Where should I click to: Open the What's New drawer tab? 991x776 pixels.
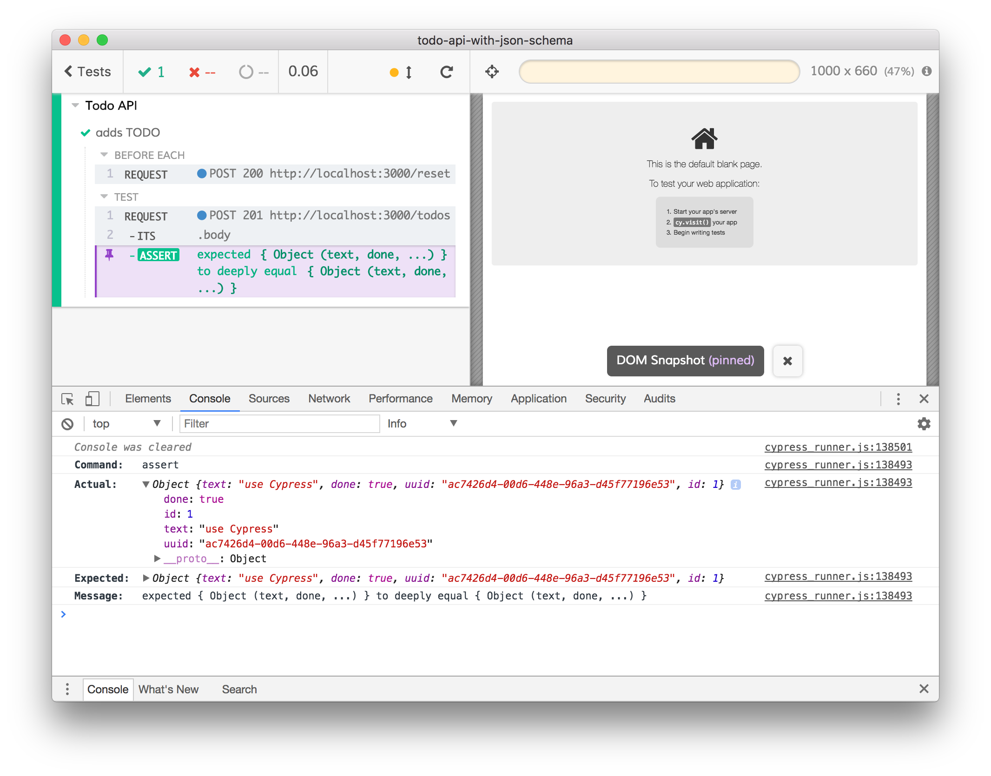(168, 689)
